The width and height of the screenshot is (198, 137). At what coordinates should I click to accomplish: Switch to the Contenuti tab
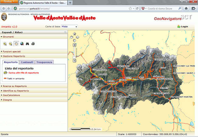27,62
